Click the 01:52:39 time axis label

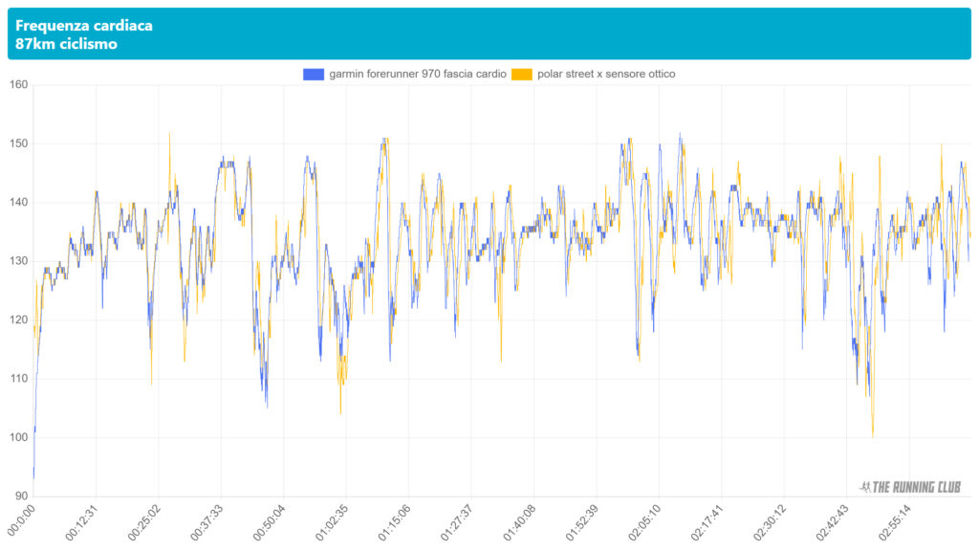pyautogui.click(x=582, y=522)
